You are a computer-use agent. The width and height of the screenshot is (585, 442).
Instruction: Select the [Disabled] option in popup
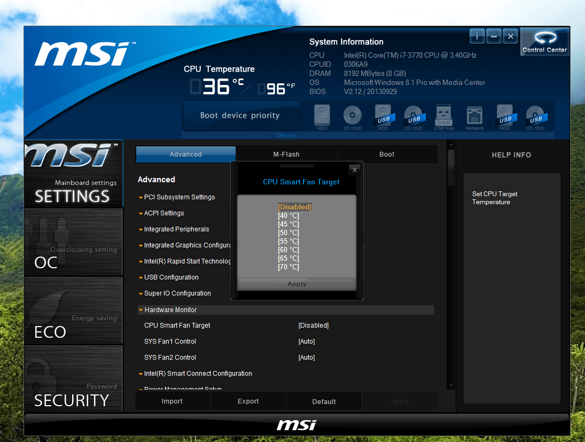[294, 207]
